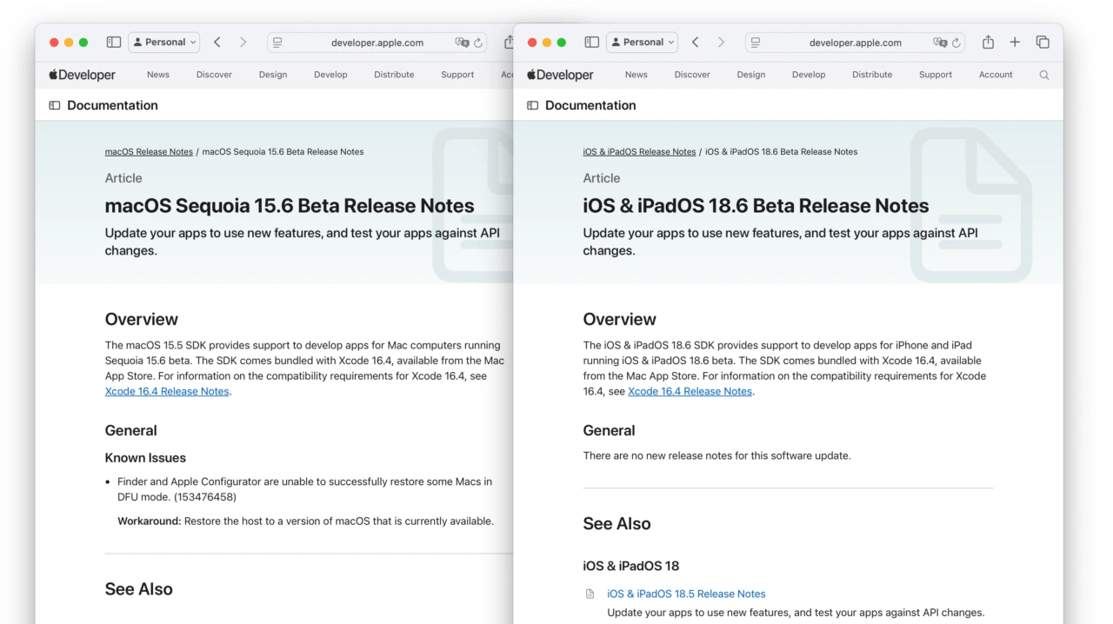Toggle Safari sidebar in iOS & iPadOS window
Screen dimensions: 1113x624
point(591,42)
